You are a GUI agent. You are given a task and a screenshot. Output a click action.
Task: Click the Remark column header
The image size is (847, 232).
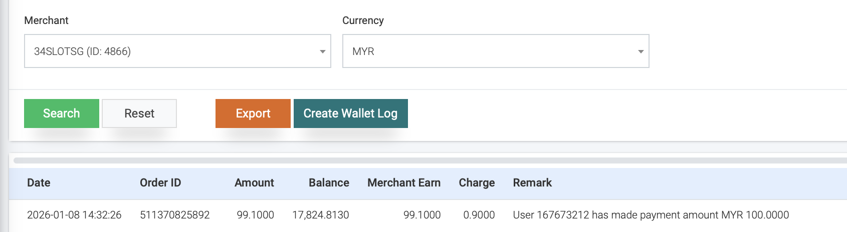coord(532,183)
